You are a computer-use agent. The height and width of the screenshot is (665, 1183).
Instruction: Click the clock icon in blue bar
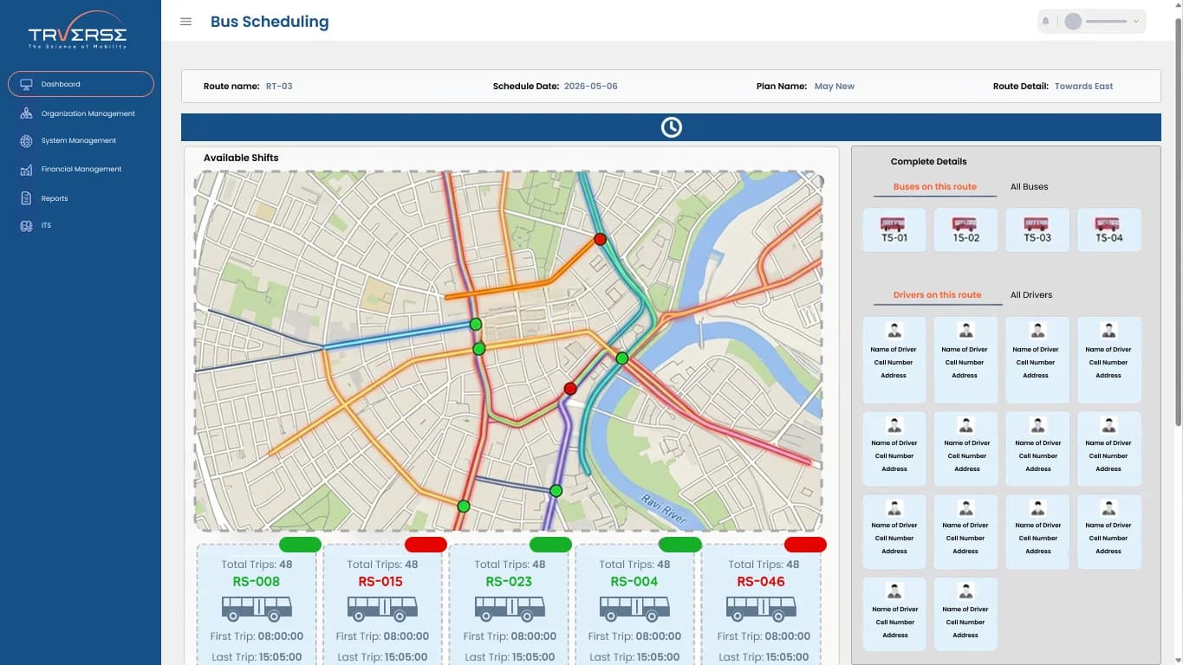click(x=671, y=127)
